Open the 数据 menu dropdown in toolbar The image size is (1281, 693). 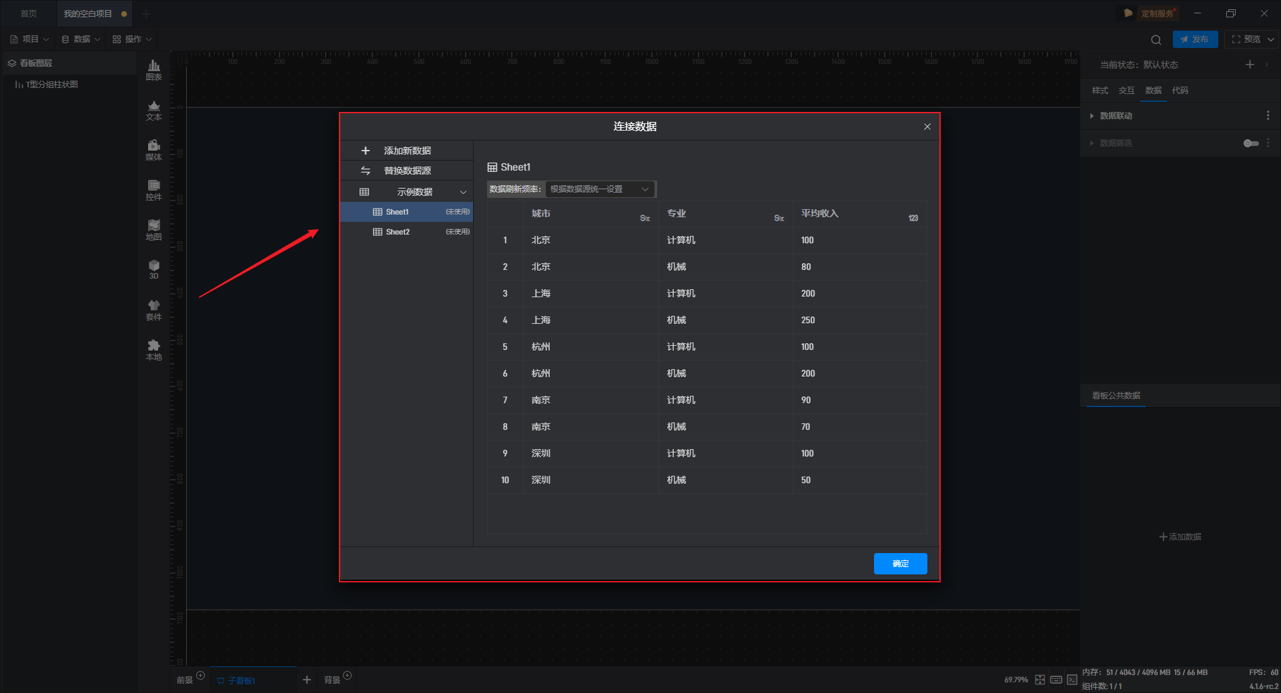[x=81, y=39]
